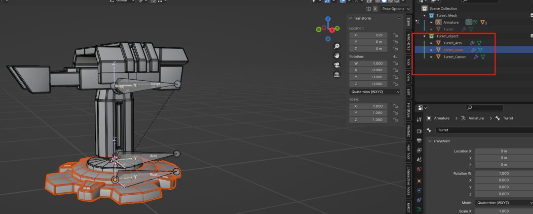Image resolution: width=533 pixels, height=214 pixels.
Task: Toggle the lock for Location Z
Action: coord(395,49)
